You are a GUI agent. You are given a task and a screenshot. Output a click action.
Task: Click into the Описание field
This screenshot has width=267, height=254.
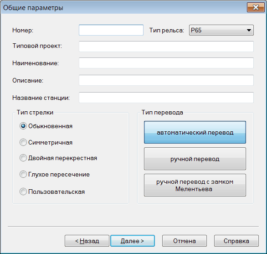(x=166, y=80)
